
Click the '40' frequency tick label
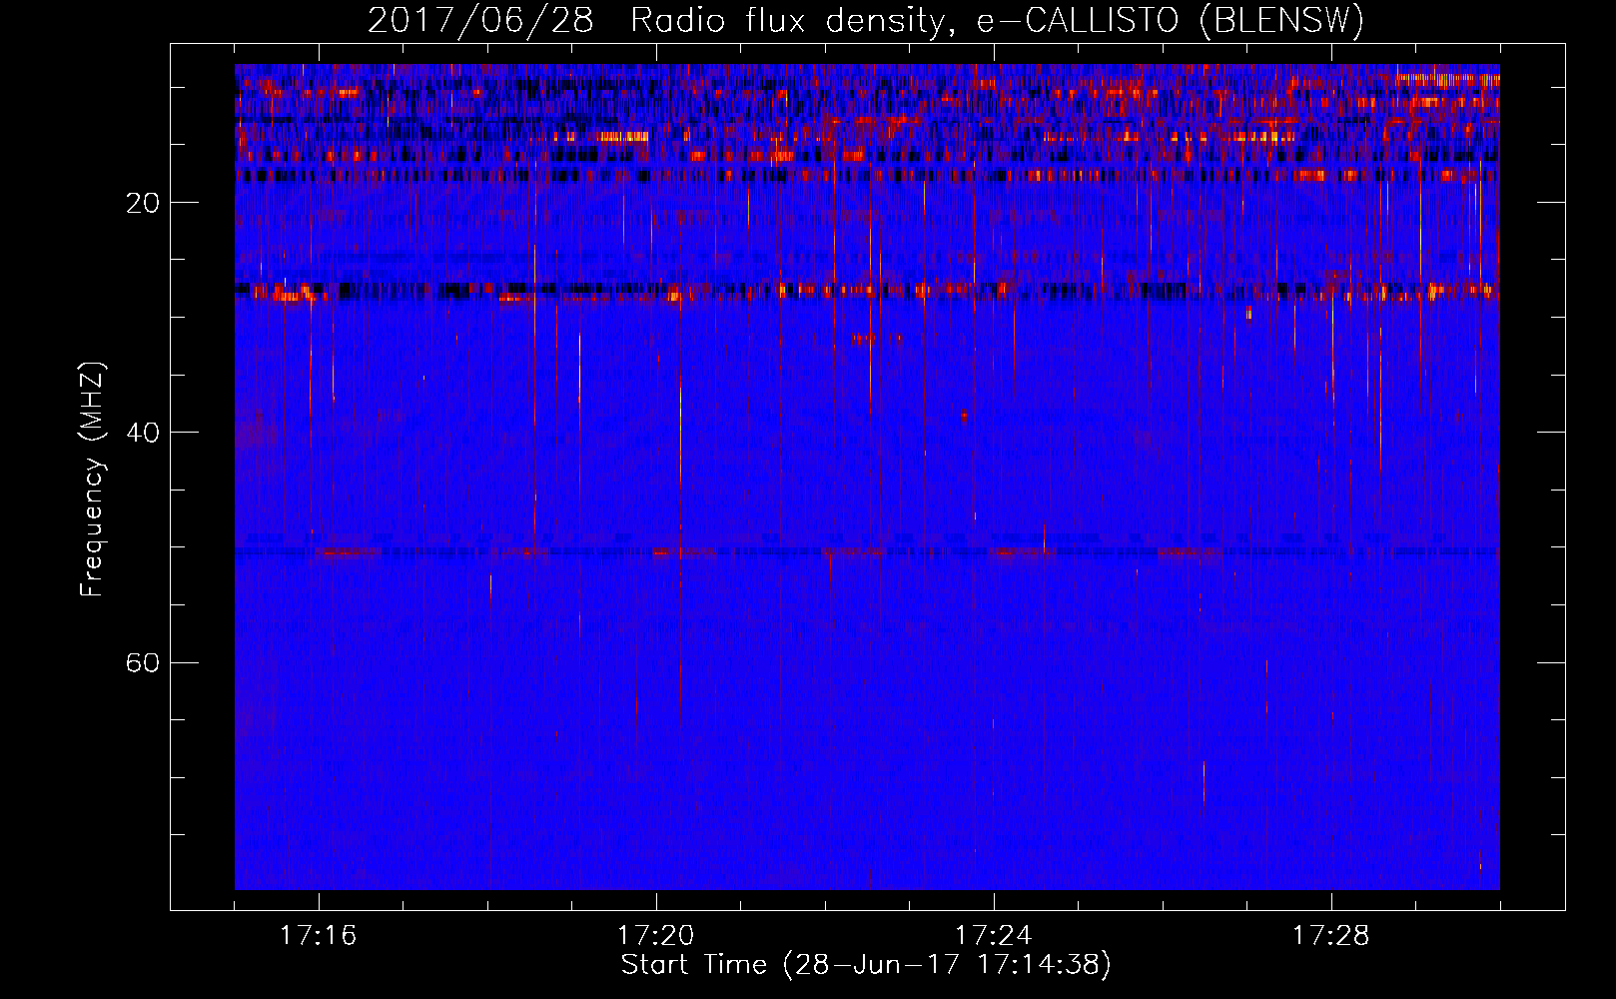(x=143, y=433)
